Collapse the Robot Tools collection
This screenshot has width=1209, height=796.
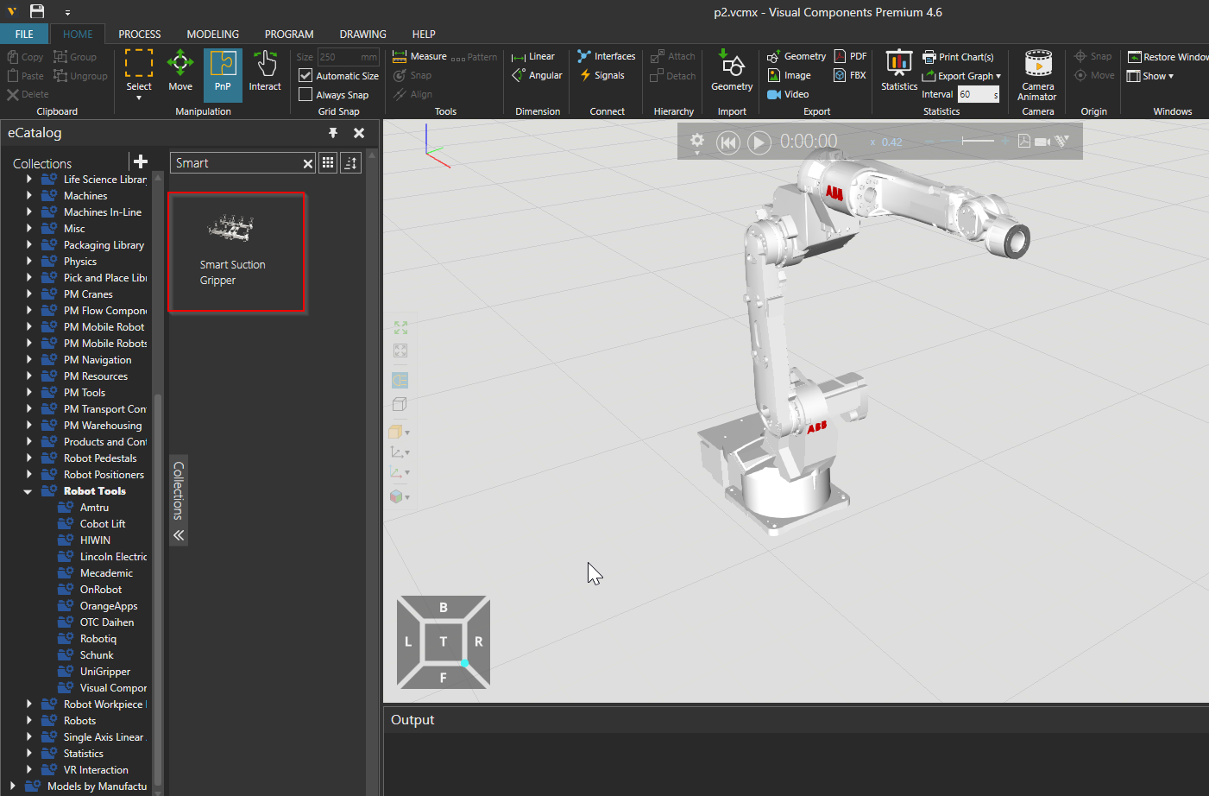[28, 491]
